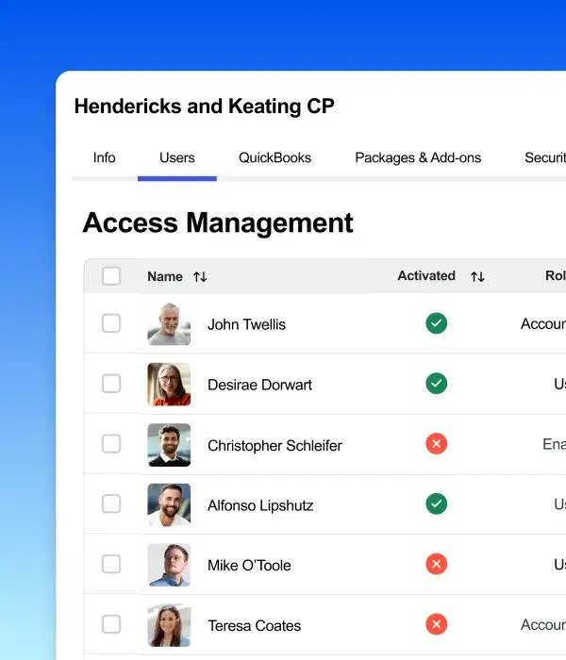The image size is (566, 660).
Task: Click Christopher Schleifer's red deactivated icon
Action: [436, 444]
